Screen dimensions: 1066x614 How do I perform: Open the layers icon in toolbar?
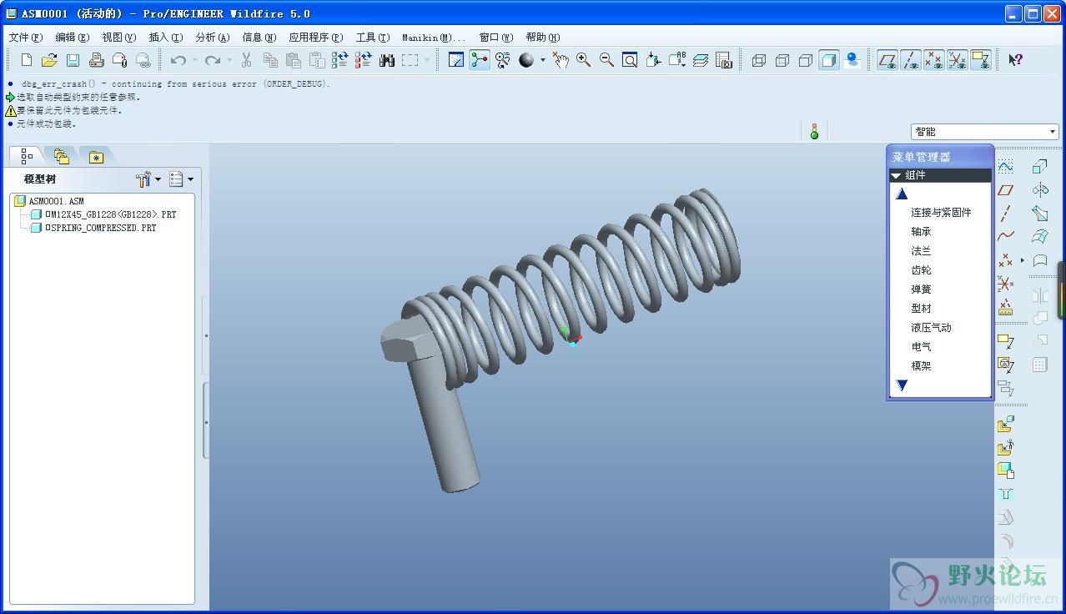700,60
